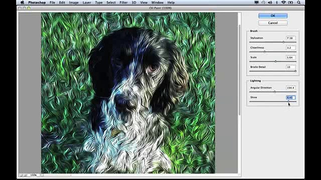The image size is (321, 180).
Task: Click the Stylization label
Action: (x=257, y=38)
